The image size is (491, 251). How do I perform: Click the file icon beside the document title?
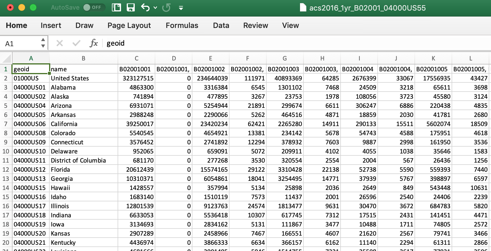point(303,8)
